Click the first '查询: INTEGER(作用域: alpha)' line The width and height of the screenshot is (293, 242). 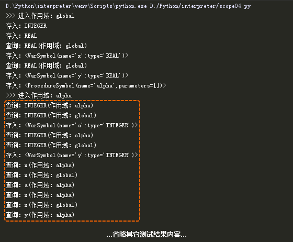point(49,105)
